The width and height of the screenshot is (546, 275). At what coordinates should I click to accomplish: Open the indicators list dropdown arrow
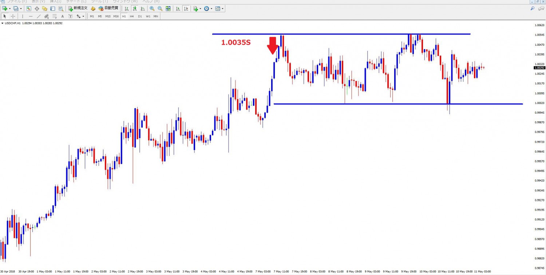(200, 8)
